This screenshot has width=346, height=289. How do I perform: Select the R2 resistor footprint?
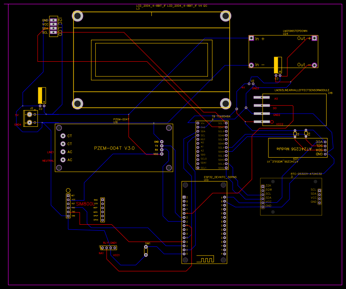(x=306, y=133)
